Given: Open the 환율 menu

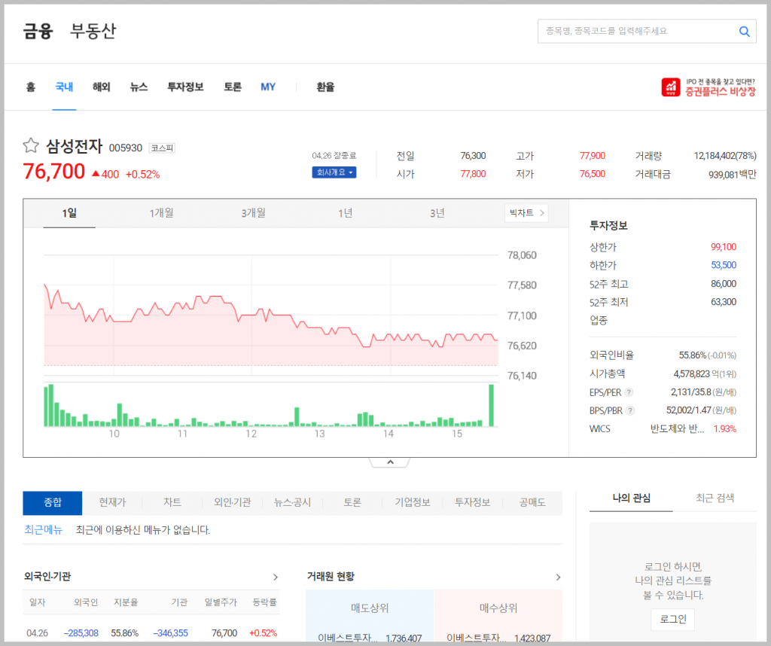Looking at the screenshot, I should click(325, 87).
